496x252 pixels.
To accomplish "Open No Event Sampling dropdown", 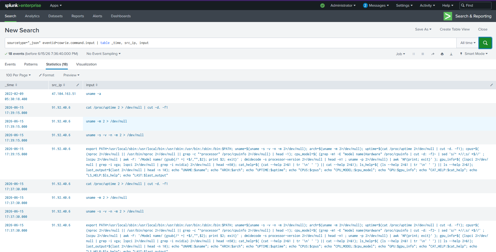I will (103, 54).
